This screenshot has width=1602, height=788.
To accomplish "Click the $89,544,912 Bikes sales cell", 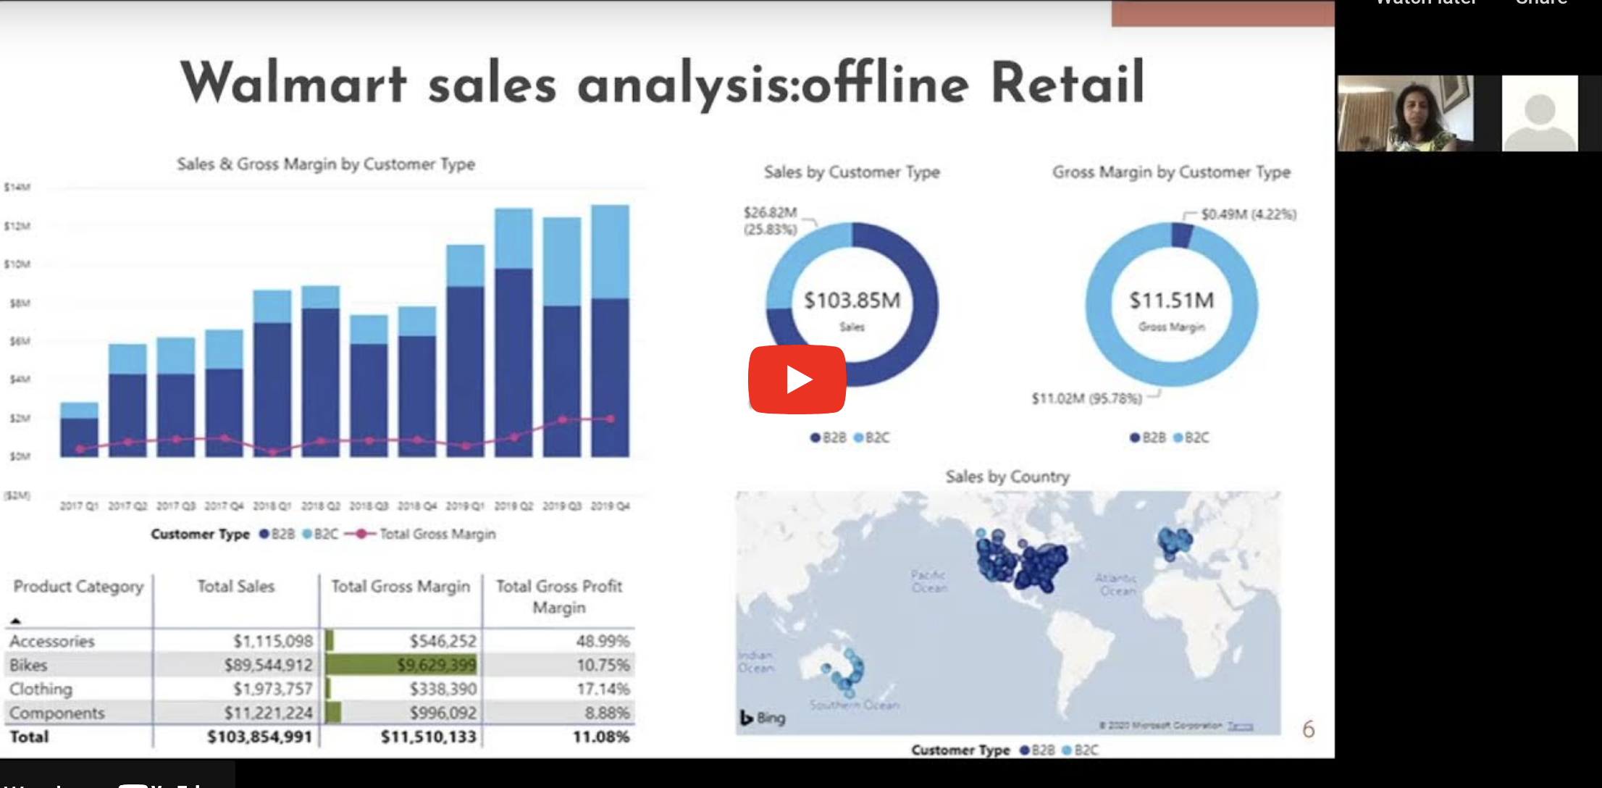I will click(x=268, y=665).
